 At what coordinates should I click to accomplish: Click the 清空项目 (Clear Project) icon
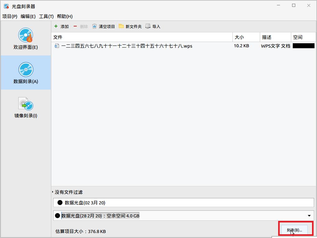click(x=94, y=26)
